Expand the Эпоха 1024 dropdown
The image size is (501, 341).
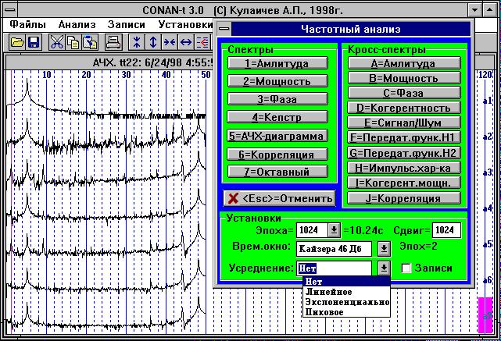pos(334,229)
